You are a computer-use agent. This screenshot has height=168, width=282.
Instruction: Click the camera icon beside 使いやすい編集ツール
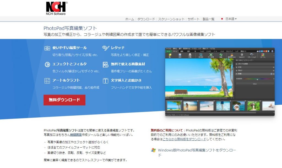47,48
